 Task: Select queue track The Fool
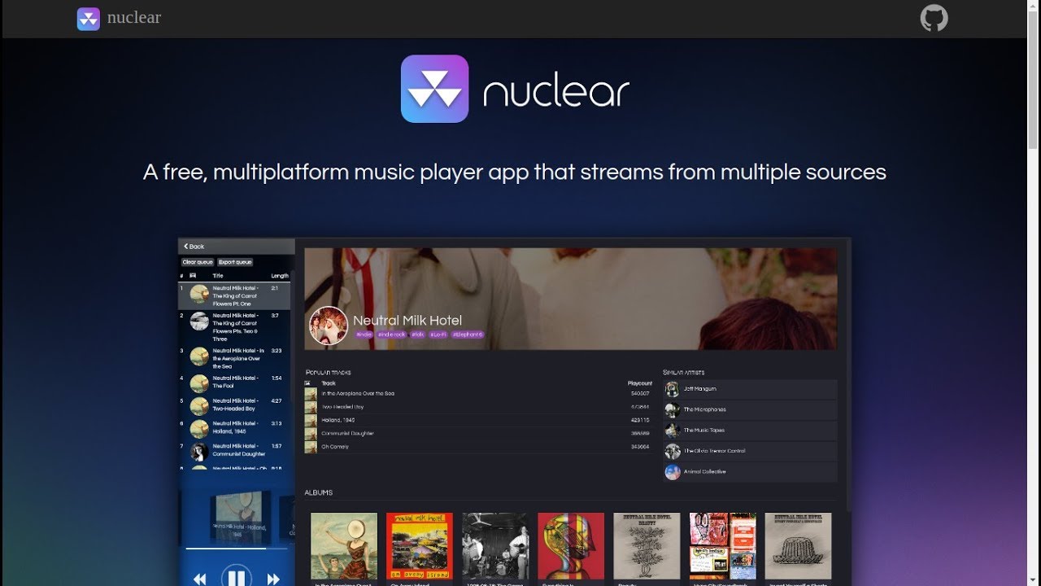pyautogui.click(x=234, y=383)
